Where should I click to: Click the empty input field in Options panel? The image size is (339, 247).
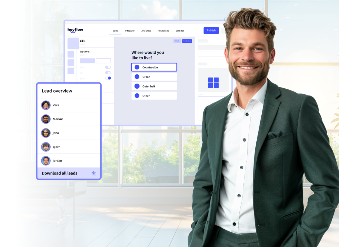click(x=103, y=61)
